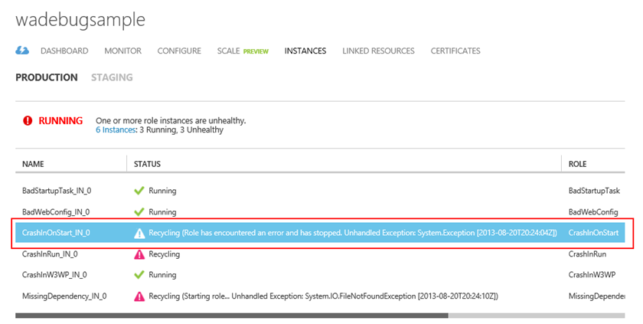Screen dimensions: 643x324
Task: Select the PRODUCTION environment
Action: [47, 77]
